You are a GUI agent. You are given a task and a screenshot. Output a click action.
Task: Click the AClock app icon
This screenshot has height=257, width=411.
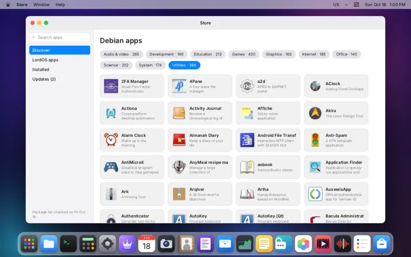pos(315,86)
